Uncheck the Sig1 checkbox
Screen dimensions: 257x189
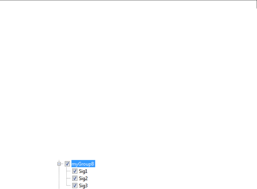point(75,171)
